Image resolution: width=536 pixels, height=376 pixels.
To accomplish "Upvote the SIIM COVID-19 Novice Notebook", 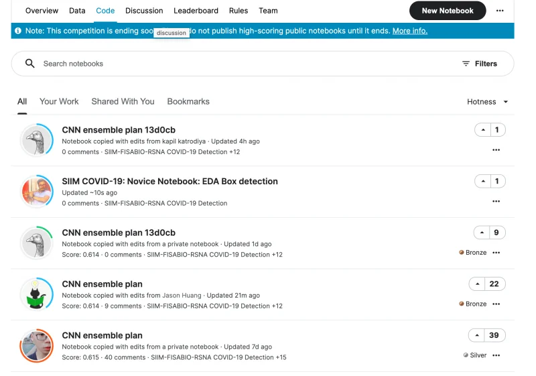I will point(482,181).
